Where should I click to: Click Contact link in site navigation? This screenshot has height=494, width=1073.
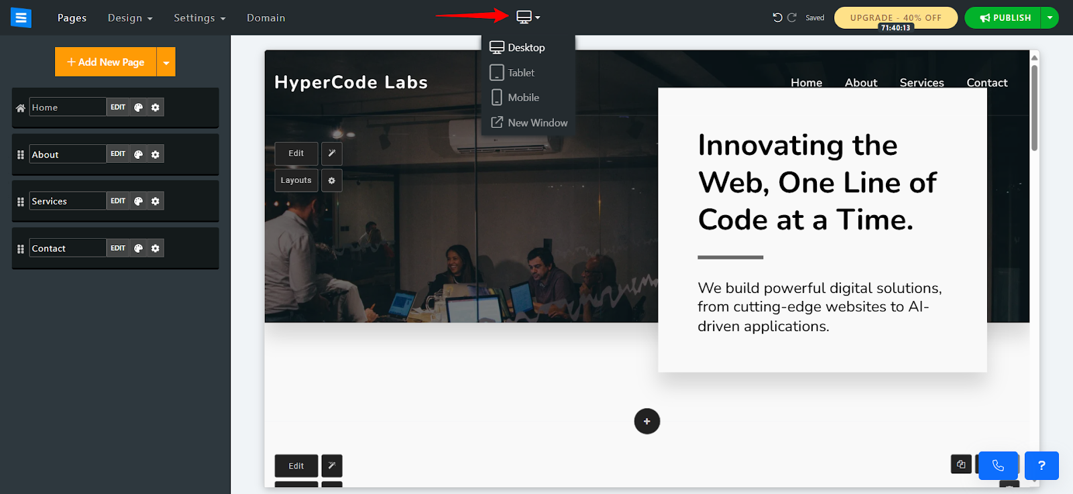point(987,82)
